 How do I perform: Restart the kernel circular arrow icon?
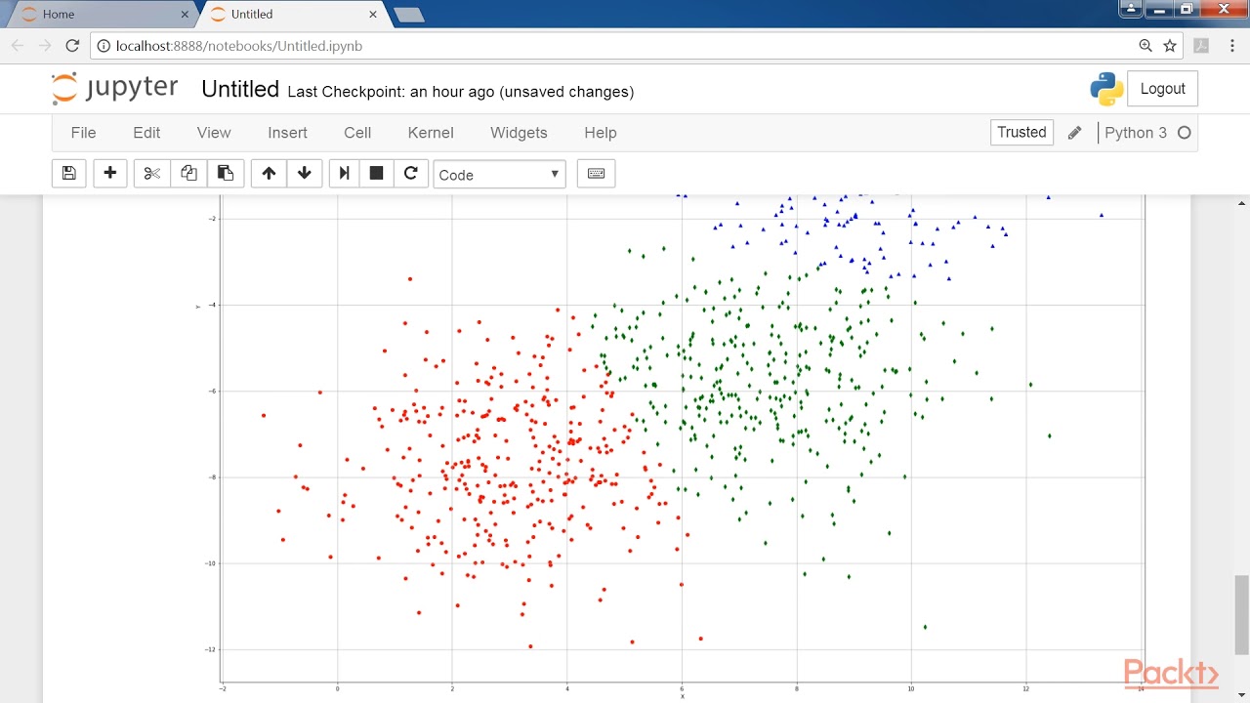click(411, 173)
